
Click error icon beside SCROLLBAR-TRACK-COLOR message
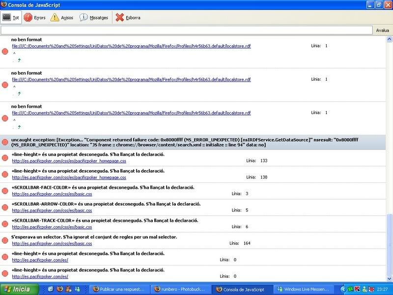[5, 224]
